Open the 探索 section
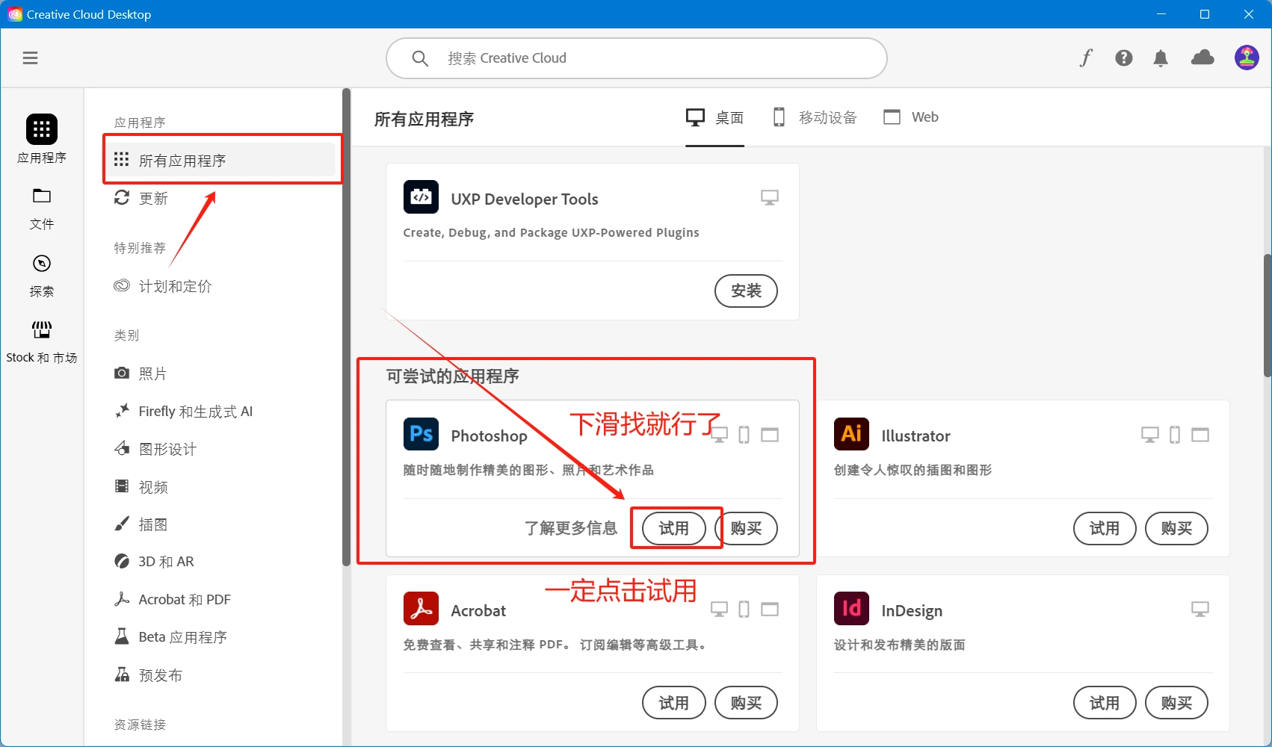This screenshot has width=1272, height=747. pos(42,276)
